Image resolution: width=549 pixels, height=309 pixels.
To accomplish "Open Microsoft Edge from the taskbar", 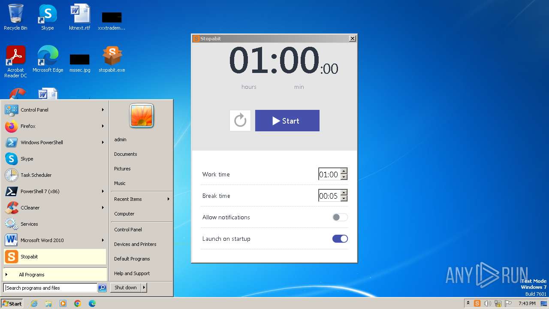I will (92, 303).
